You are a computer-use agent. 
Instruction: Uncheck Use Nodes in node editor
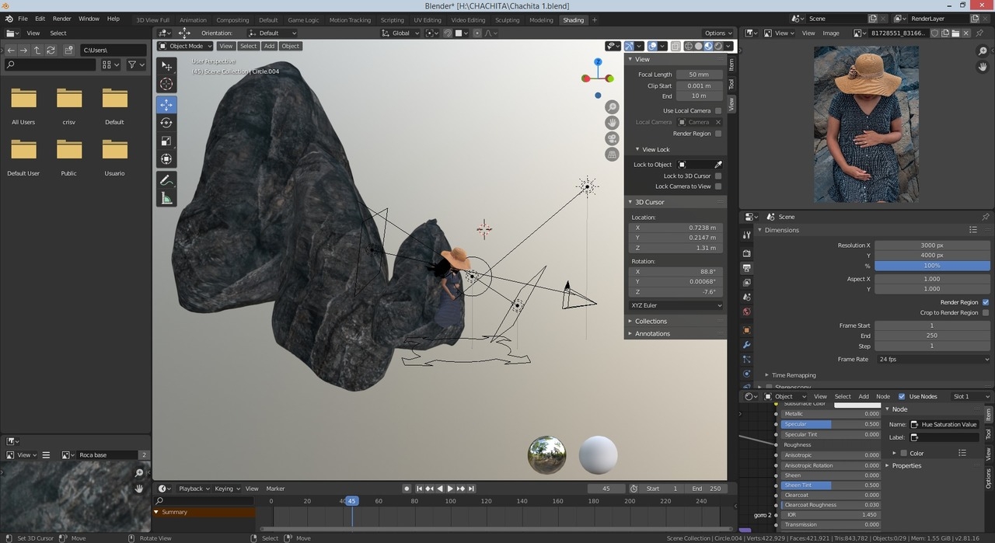point(902,396)
